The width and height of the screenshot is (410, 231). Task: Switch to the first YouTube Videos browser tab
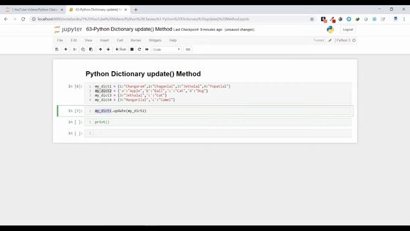coord(34,10)
